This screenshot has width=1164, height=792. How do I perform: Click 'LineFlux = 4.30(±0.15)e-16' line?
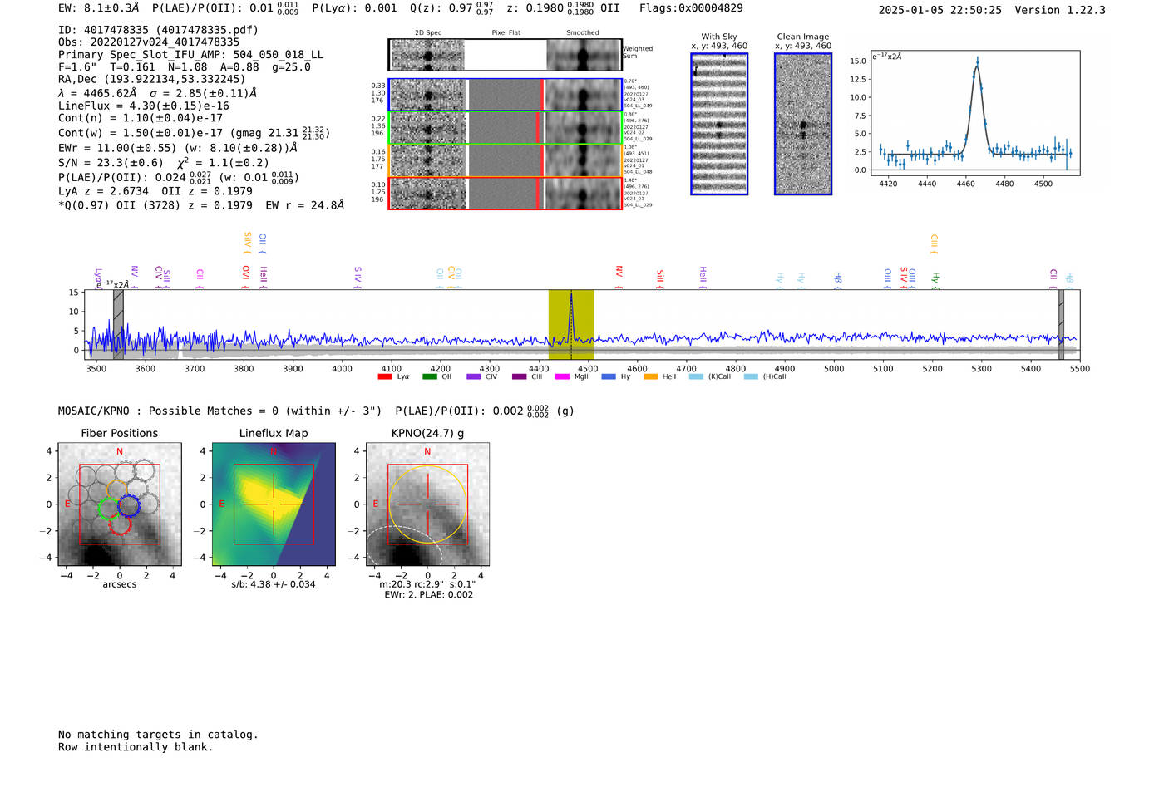[x=144, y=106]
